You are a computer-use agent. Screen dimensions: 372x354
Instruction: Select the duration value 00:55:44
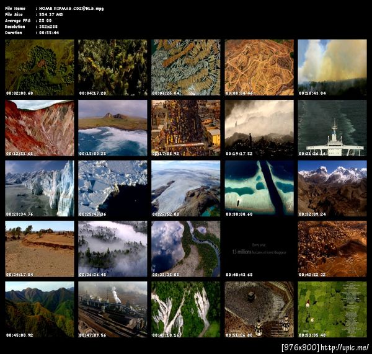click(49, 33)
